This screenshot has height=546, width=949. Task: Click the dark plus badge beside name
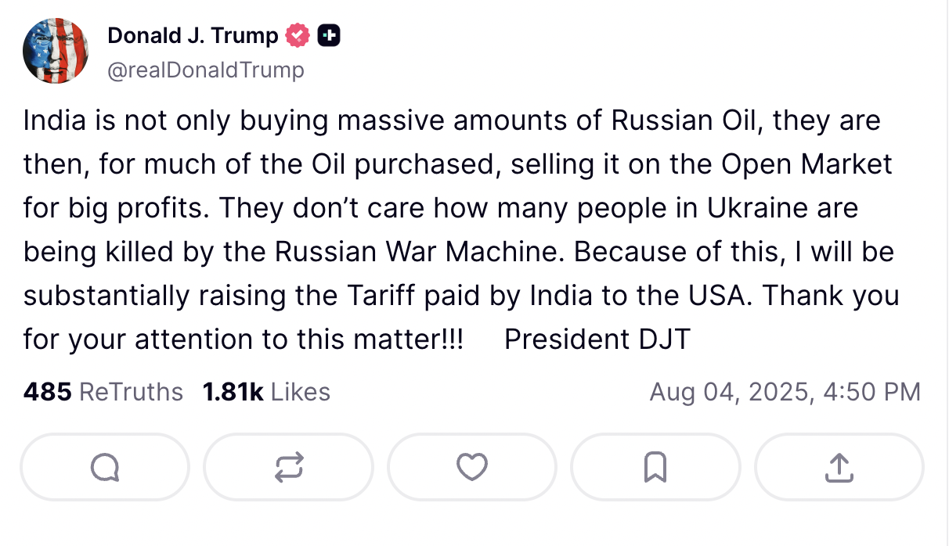tap(329, 35)
